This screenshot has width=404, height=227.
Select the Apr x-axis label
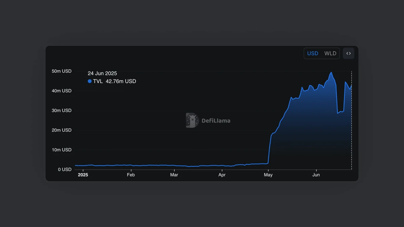coord(222,175)
